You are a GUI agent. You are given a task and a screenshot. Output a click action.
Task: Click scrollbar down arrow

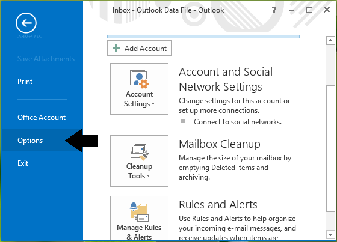[330, 234]
